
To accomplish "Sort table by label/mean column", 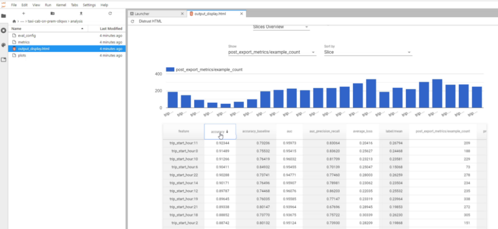I will [394, 131].
